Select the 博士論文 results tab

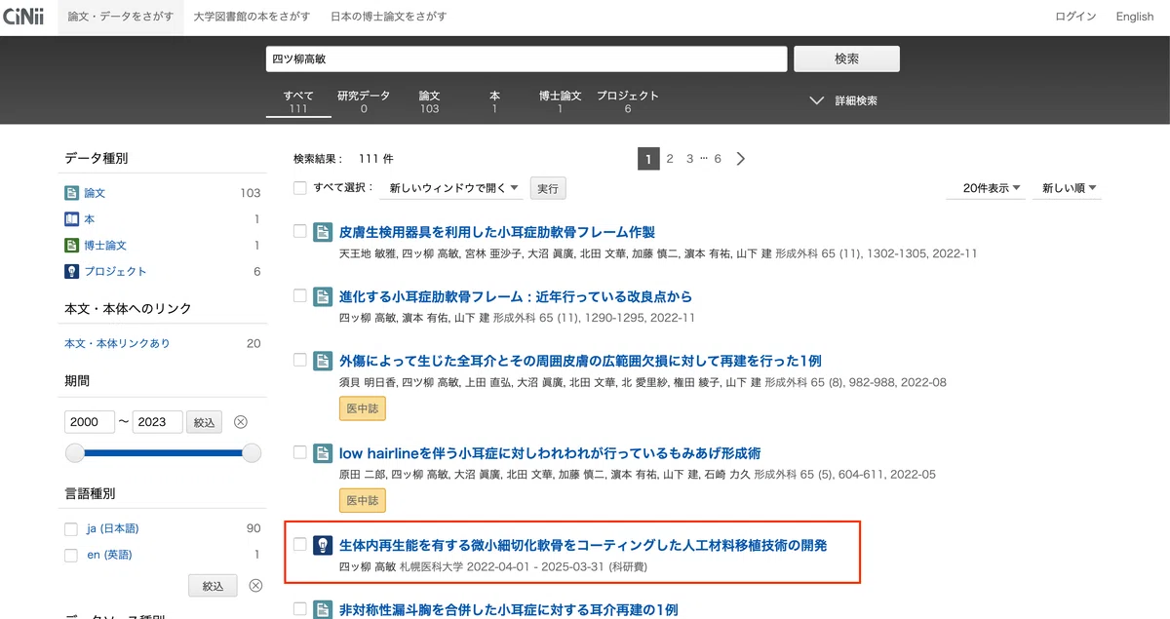(x=560, y=101)
